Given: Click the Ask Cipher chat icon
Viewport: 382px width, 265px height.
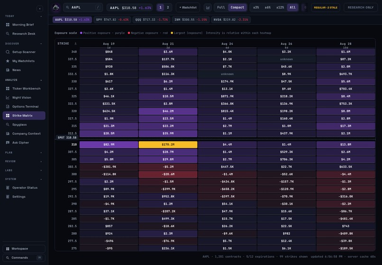Looking at the screenshot, I should 8,142.
